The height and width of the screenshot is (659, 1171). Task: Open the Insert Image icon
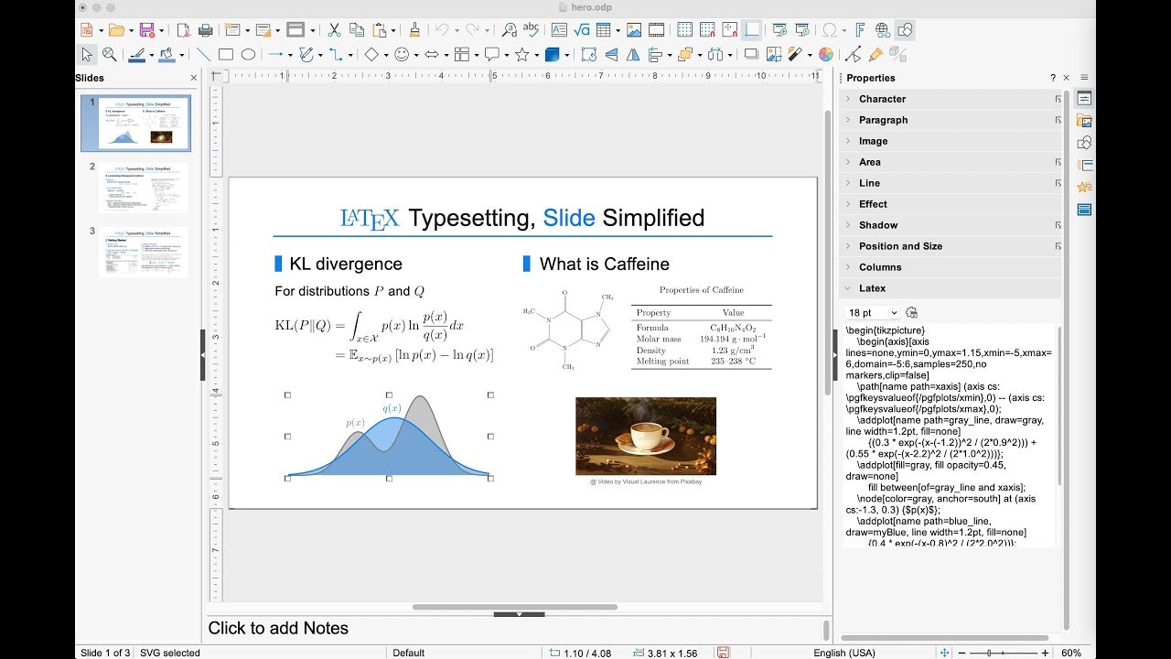click(633, 29)
